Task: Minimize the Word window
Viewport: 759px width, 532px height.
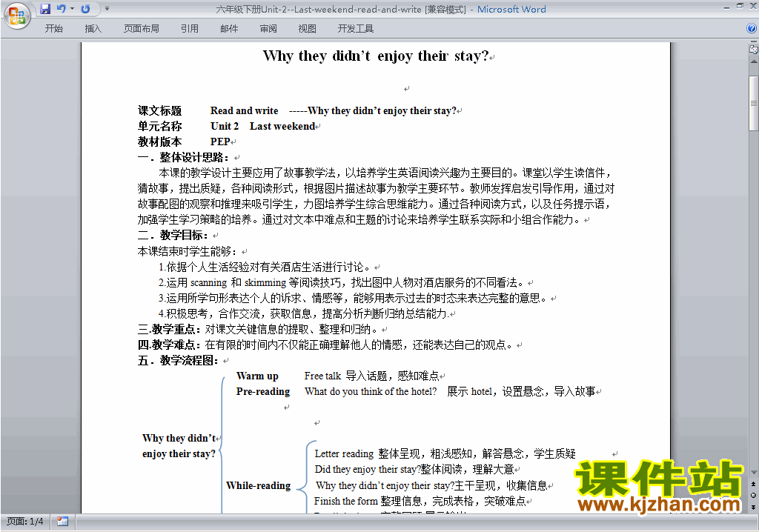Action: (726, 7)
